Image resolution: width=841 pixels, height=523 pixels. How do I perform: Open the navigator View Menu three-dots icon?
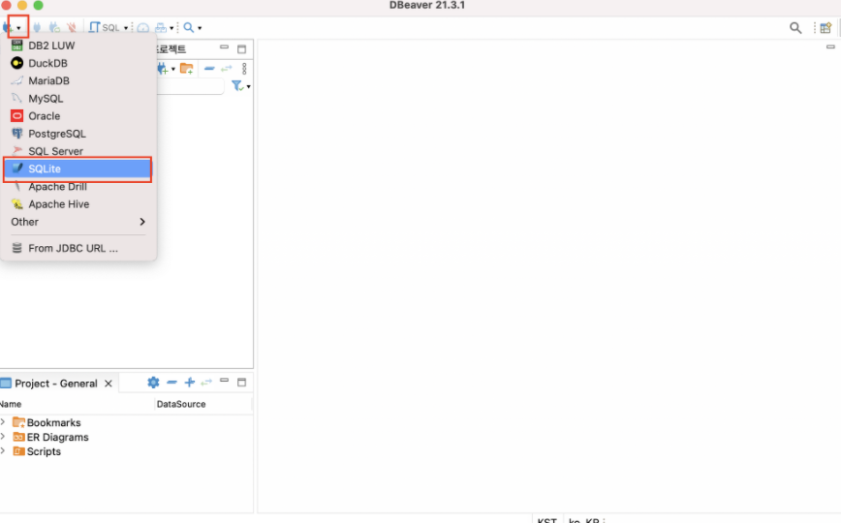click(244, 69)
